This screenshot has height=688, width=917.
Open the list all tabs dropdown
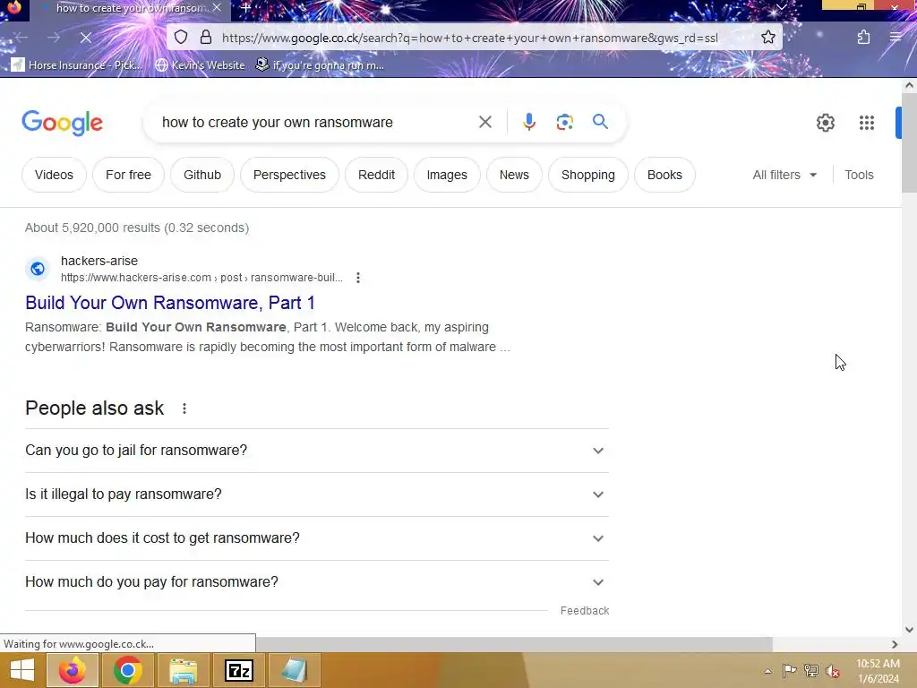[x=781, y=7]
